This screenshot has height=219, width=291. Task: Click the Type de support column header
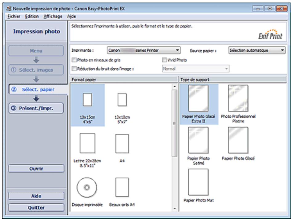(233, 80)
